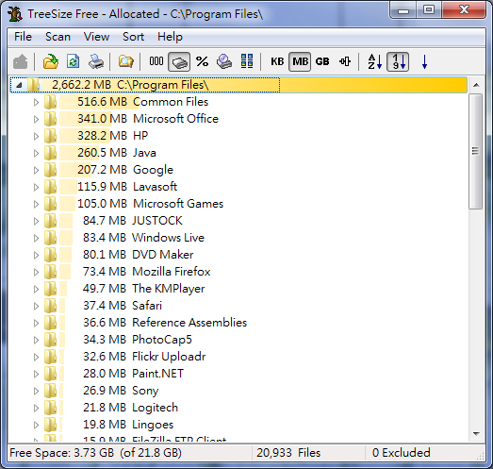Expand the Lavasoft folder node
The height and width of the screenshot is (469, 493).
[x=36, y=187]
